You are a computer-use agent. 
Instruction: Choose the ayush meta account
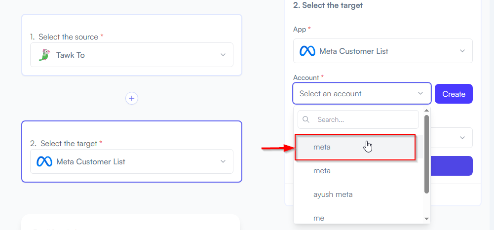click(x=358, y=194)
